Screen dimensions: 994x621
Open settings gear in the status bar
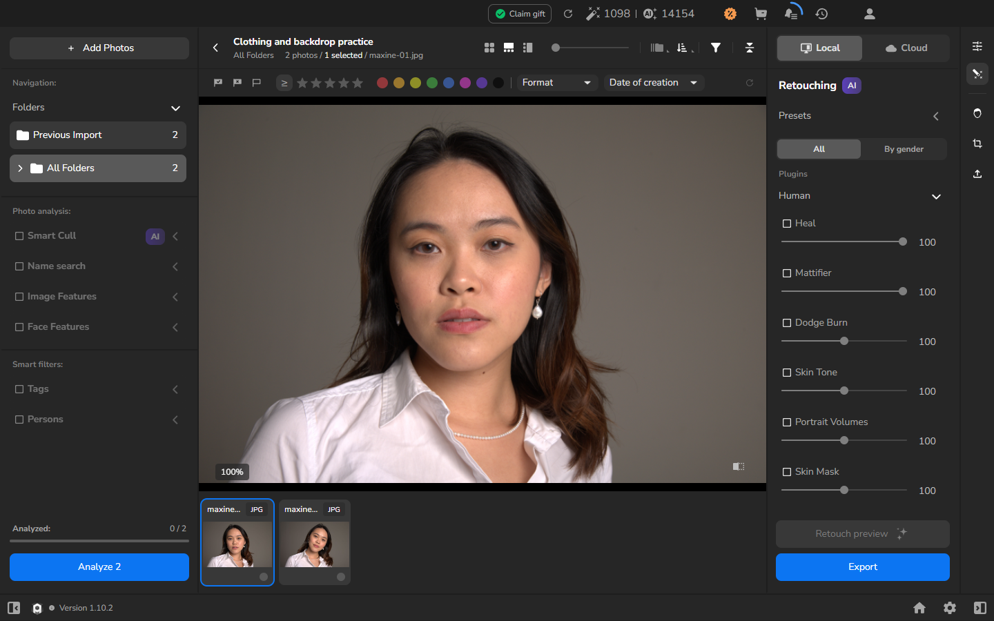pos(950,608)
